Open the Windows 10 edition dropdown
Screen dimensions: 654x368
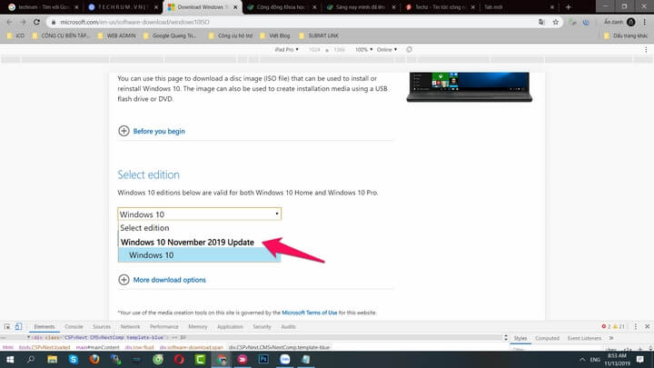tap(199, 214)
